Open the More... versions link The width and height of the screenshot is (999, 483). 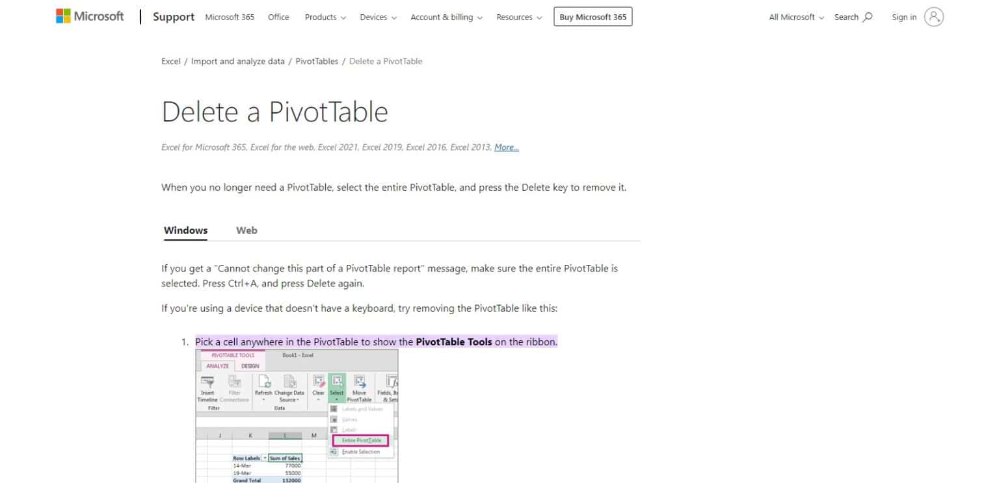click(506, 147)
